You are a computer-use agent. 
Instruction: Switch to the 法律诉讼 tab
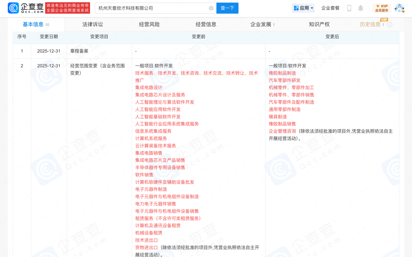point(92,24)
